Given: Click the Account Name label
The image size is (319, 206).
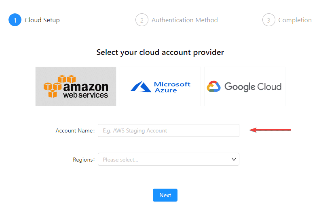Looking at the screenshot, I should 75,130.
